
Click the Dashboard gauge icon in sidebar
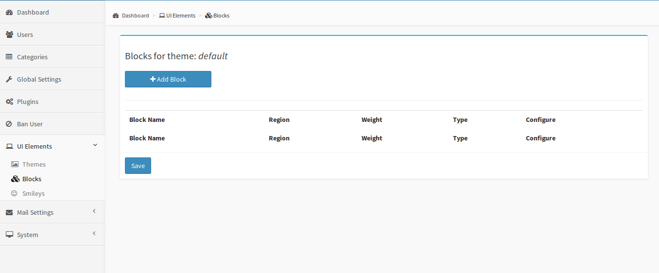click(9, 12)
